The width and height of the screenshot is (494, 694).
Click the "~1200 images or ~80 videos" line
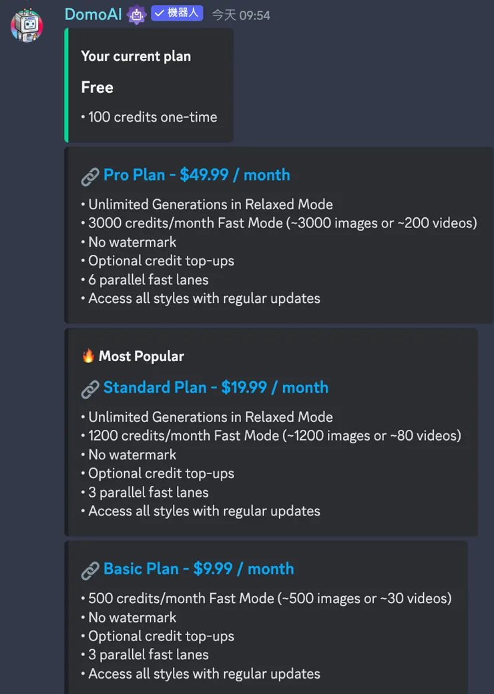(274, 436)
